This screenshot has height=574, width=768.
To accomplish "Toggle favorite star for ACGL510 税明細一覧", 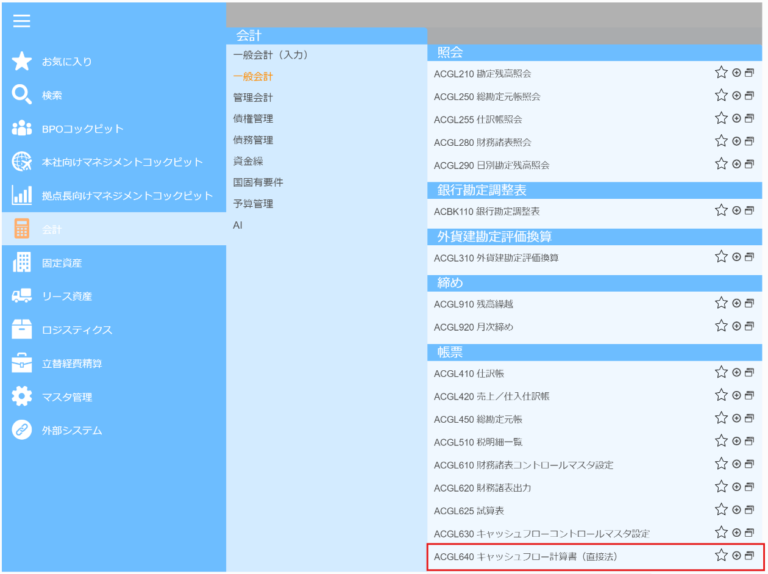I will tap(722, 441).
